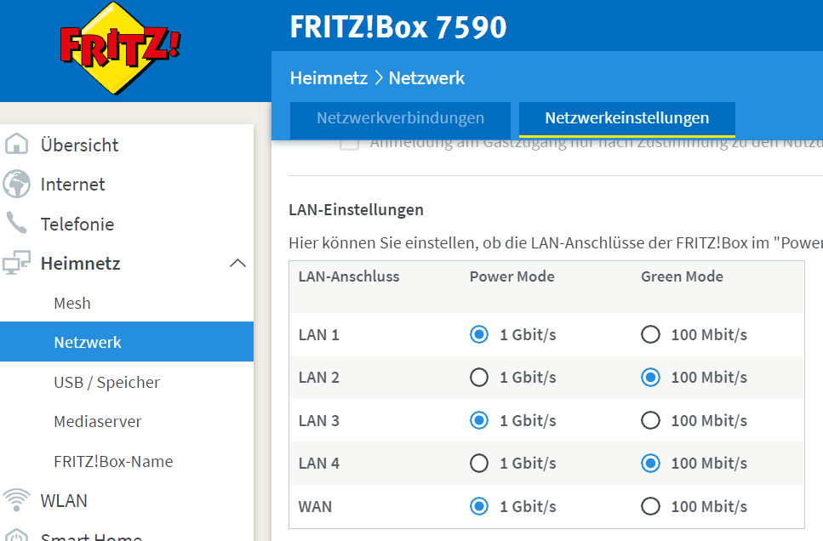Click the Übersicht house icon

click(x=16, y=144)
